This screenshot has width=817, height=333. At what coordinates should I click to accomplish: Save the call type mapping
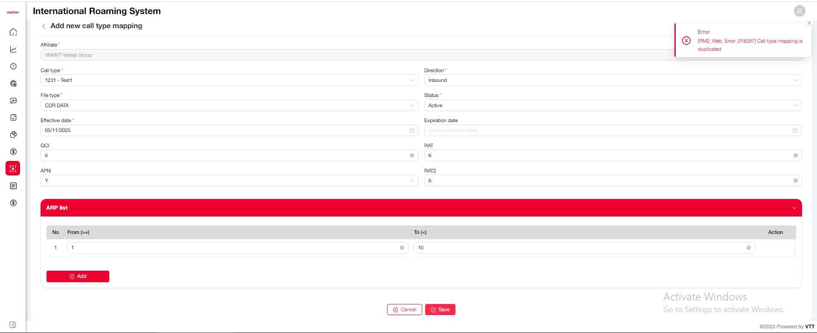(440, 310)
